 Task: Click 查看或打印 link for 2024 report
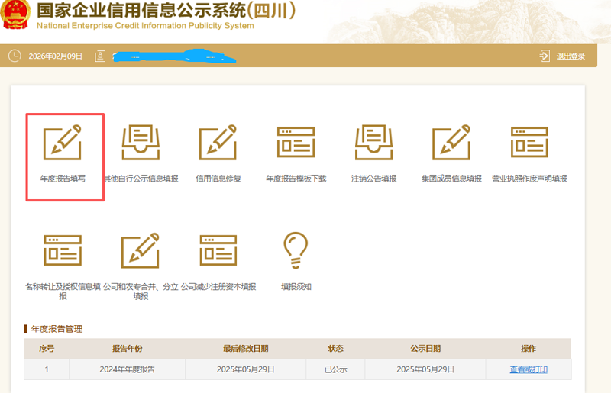coord(529,369)
